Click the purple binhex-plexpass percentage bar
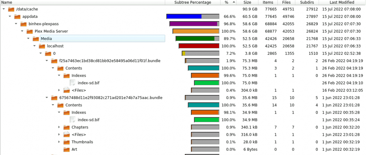This screenshot has height=155, width=366. (x=194, y=24)
